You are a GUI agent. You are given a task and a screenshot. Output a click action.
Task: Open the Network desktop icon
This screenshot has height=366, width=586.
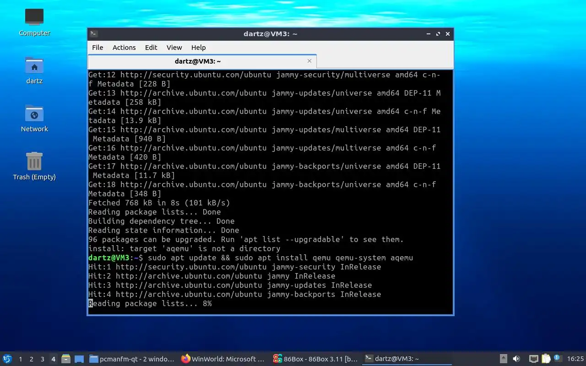pos(34,118)
